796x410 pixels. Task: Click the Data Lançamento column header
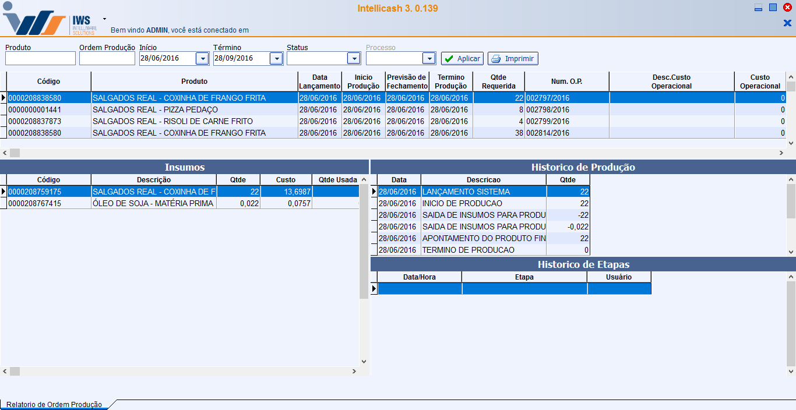[319, 82]
